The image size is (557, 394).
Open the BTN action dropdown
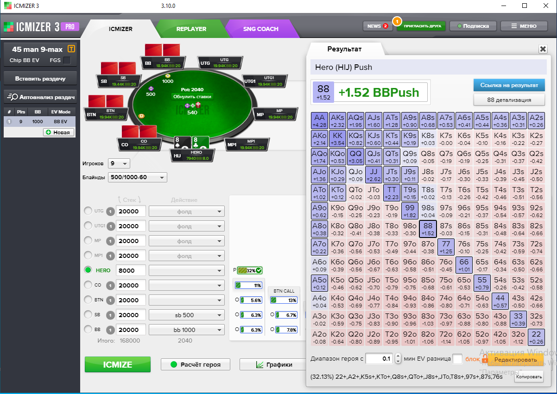pos(186,300)
